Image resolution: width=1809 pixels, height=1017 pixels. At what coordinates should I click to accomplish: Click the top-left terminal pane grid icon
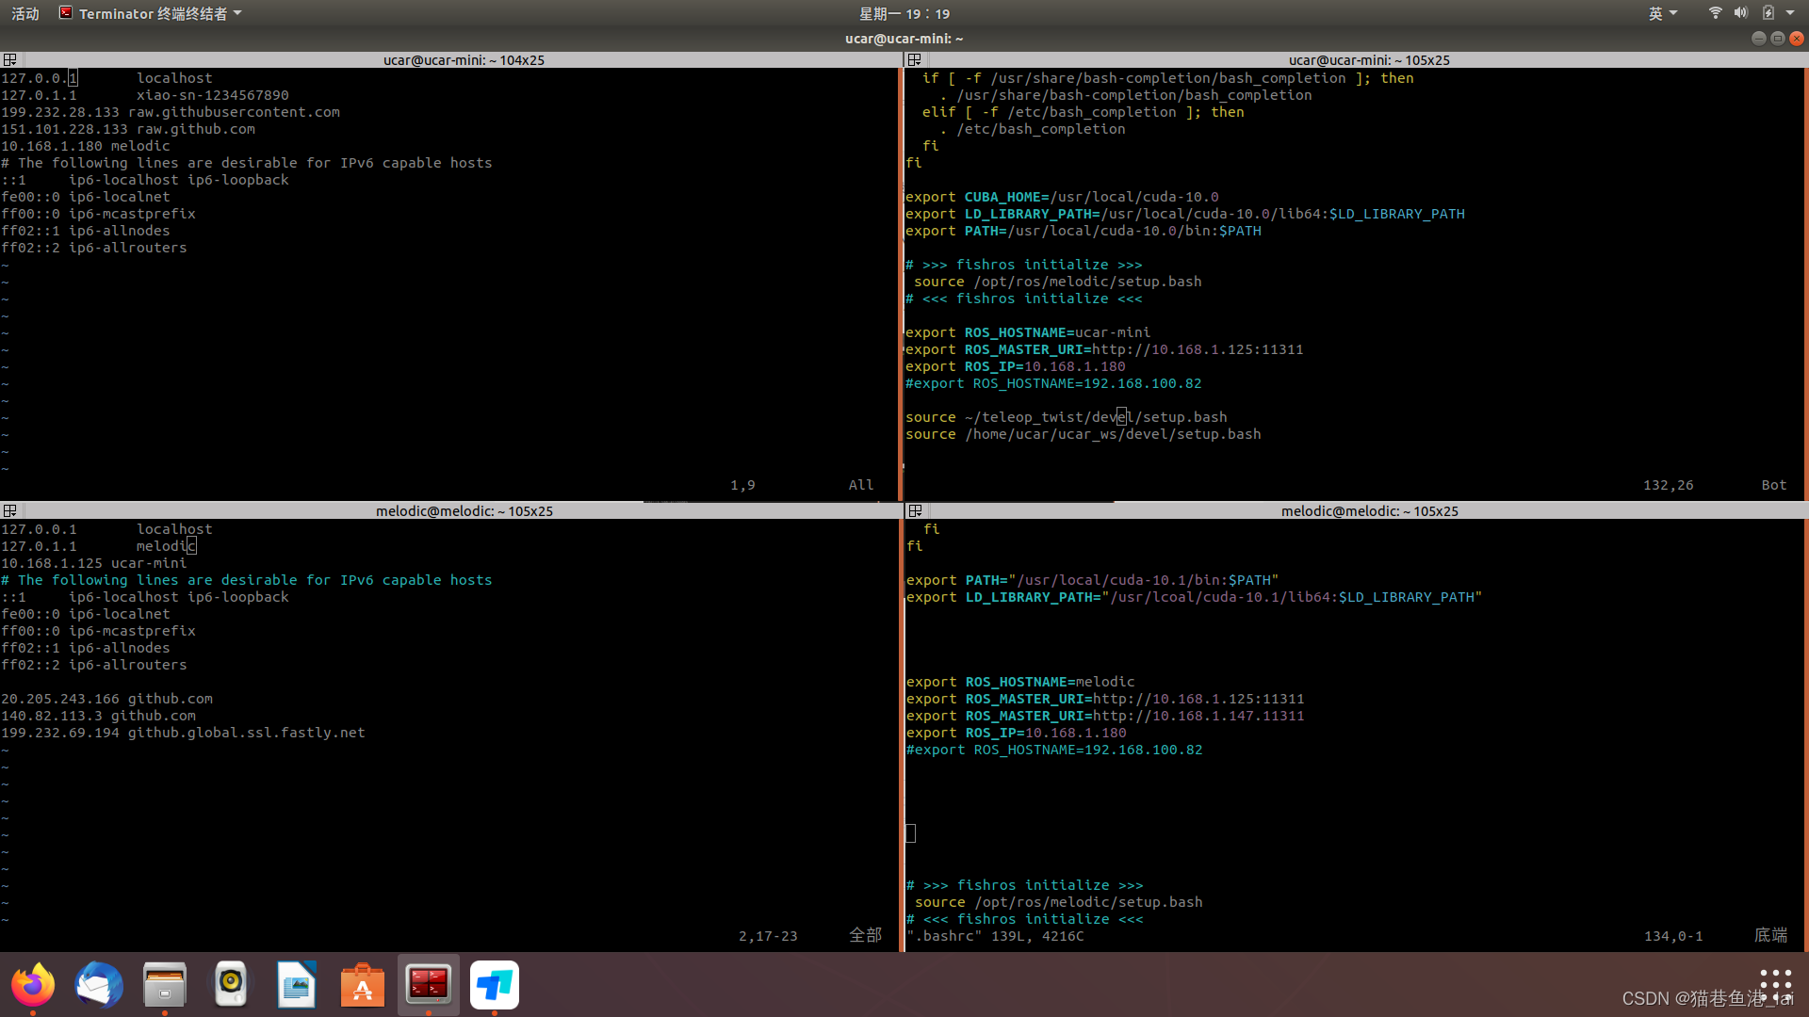point(9,59)
